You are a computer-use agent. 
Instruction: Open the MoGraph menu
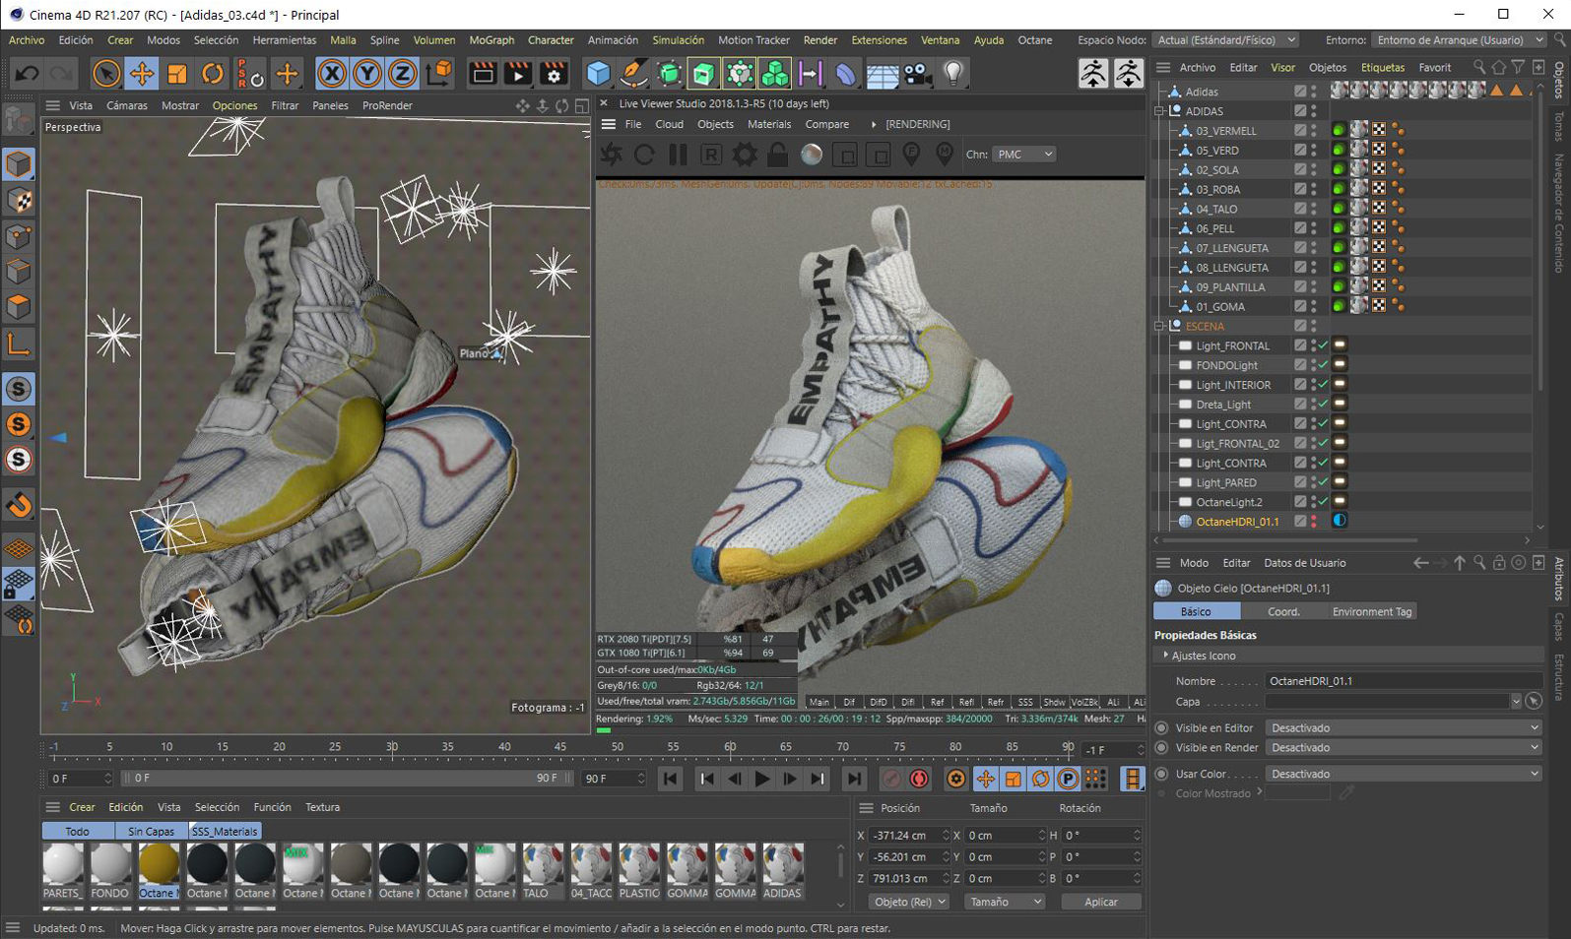(491, 40)
